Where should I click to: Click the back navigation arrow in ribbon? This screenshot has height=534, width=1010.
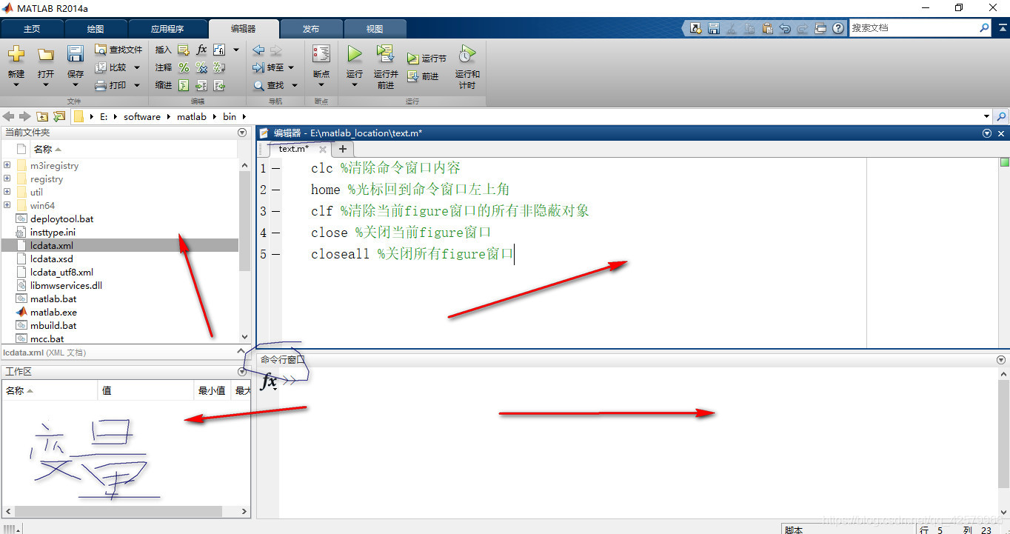[258, 50]
